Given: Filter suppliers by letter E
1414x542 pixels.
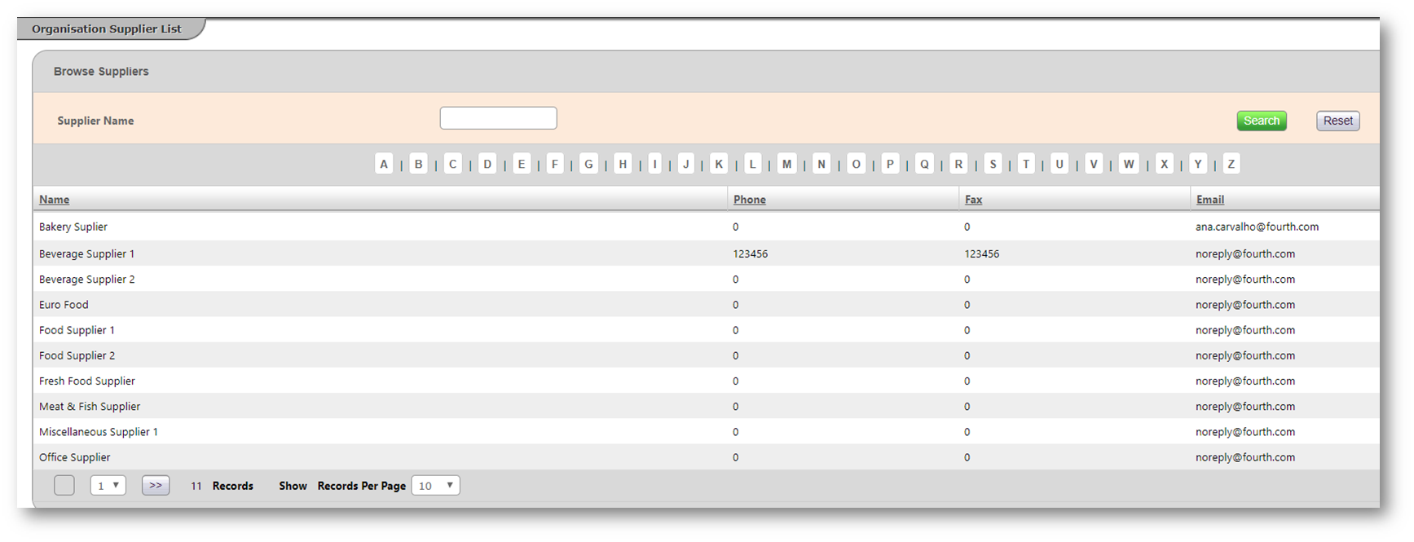Looking at the screenshot, I should (x=521, y=164).
